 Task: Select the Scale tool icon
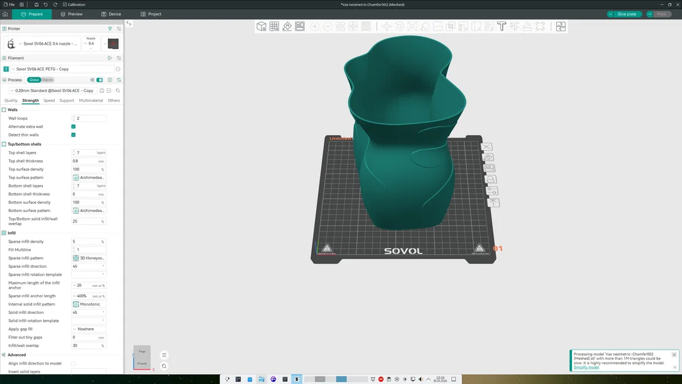point(412,26)
